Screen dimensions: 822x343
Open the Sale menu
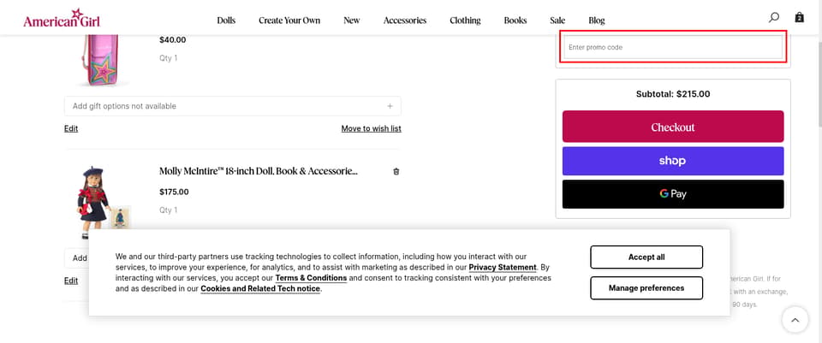point(557,21)
